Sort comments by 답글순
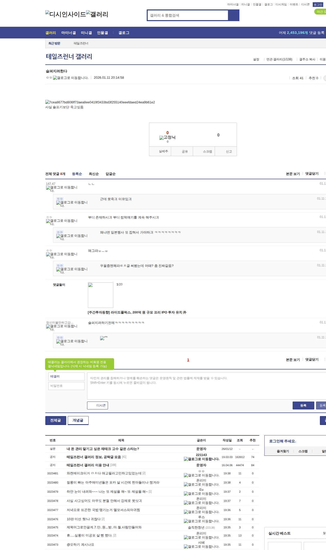Screen dimensions: 326x550 point(111,174)
